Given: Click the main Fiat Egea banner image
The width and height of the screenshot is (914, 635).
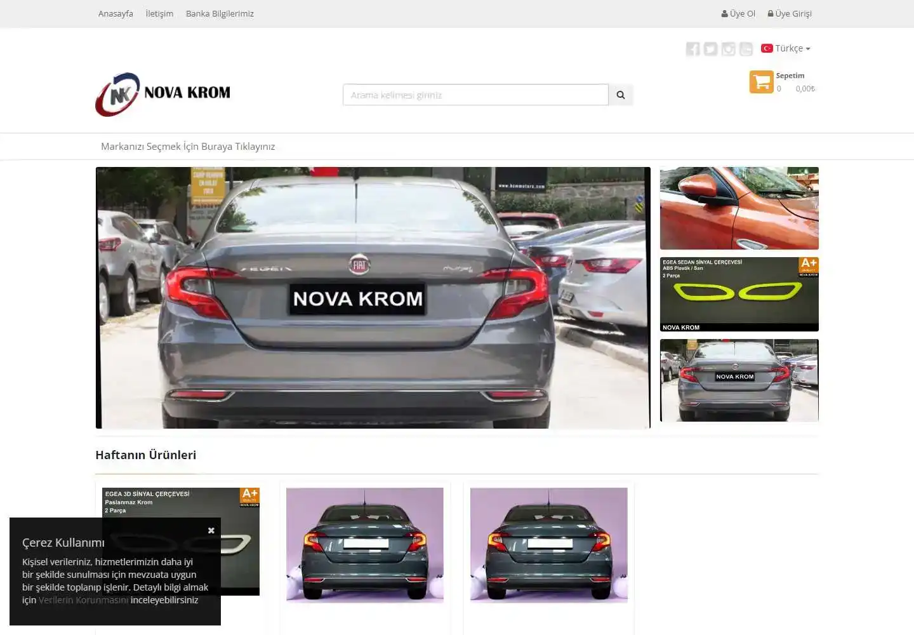Looking at the screenshot, I should point(373,298).
